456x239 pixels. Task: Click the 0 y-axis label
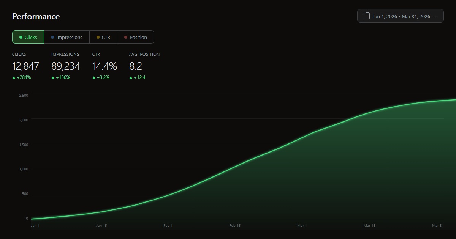pos(27,219)
